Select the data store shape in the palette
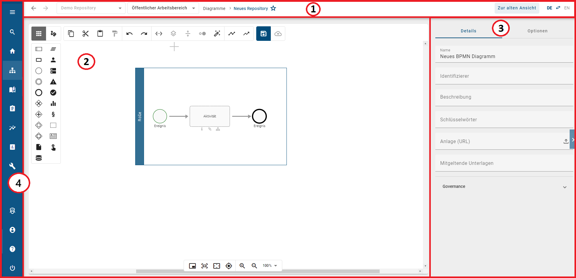Screen dimensions: 576x278 pos(39,157)
